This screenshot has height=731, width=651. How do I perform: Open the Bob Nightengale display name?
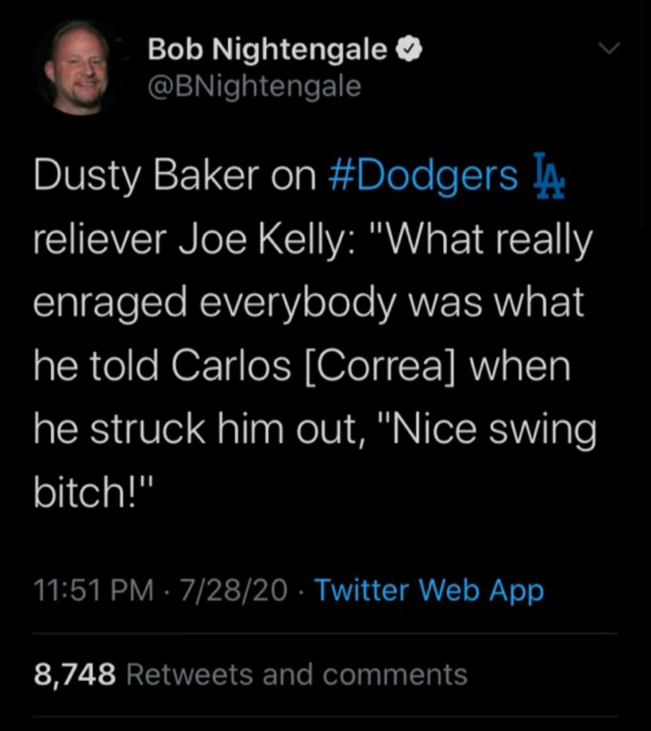tap(267, 51)
